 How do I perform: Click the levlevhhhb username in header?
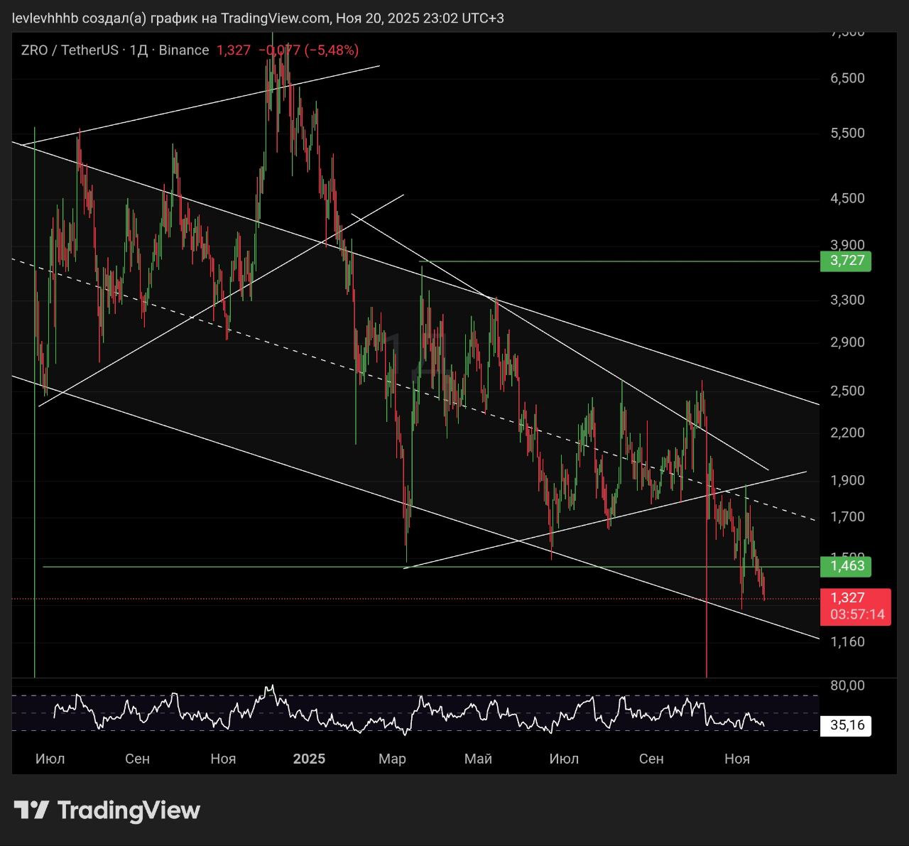(45, 18)
